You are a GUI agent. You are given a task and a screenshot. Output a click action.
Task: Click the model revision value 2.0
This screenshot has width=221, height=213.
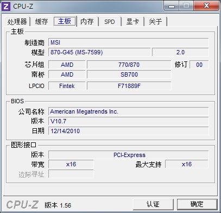pos(180,52)
